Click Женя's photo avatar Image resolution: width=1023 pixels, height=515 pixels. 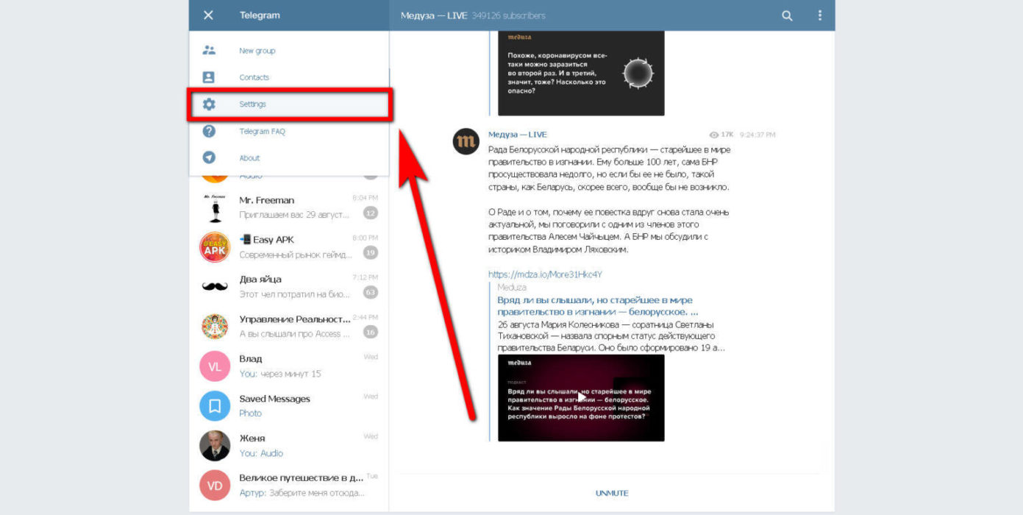pyautogui.click(x=215, y=446)
